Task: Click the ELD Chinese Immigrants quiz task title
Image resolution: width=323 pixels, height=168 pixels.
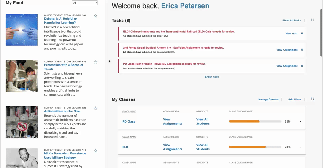Action: [x=179, y=32]
